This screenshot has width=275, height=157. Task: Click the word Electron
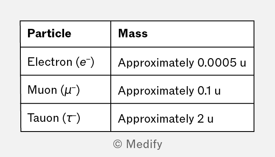[x=50, y=62]
